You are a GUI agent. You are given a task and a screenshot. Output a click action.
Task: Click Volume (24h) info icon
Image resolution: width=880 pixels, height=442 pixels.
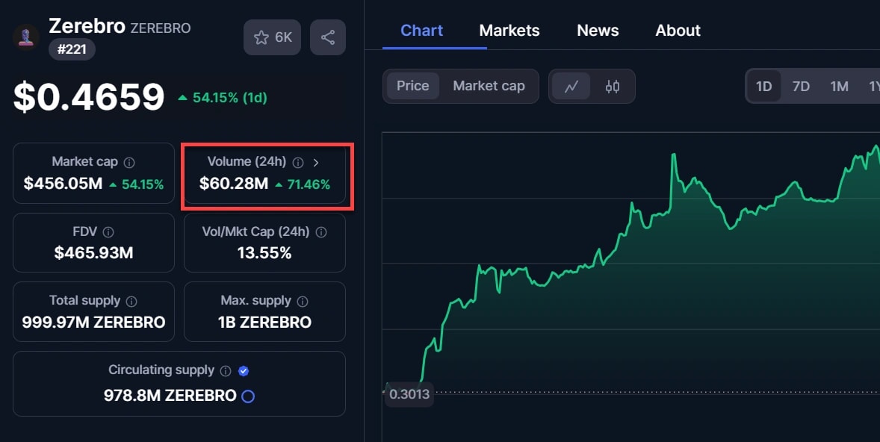tap(298, 162)
